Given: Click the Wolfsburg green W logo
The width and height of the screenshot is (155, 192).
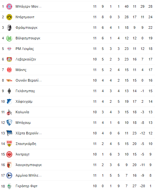Looking at the screenshot, I should 9,38.
